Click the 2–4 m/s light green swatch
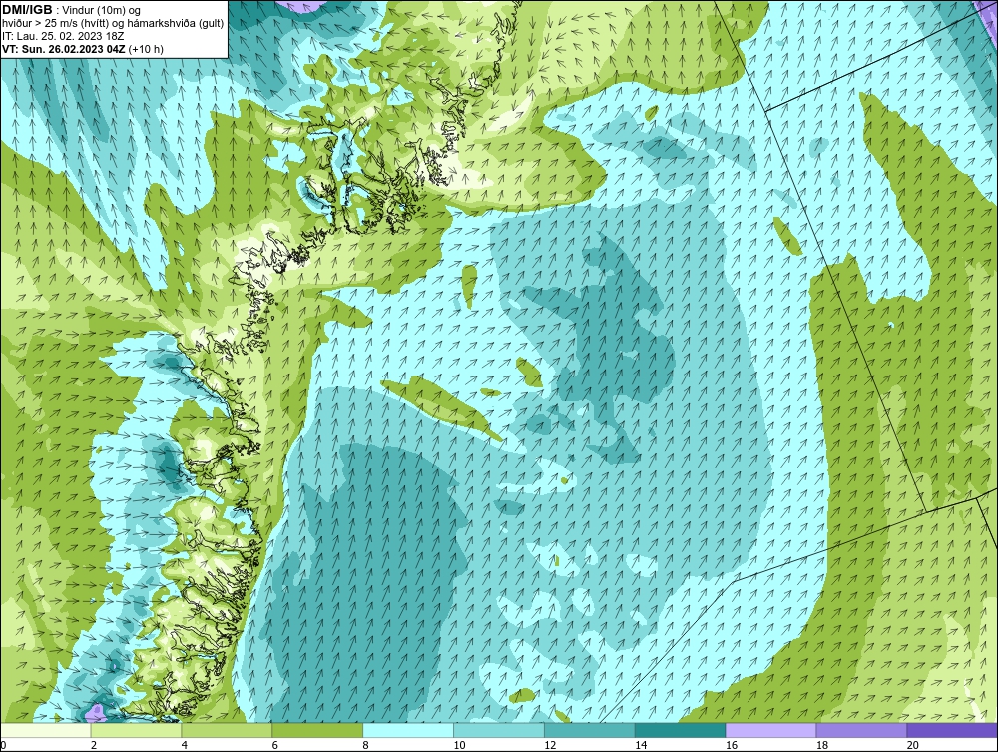This screenshot has width=998, height=752. click(136, 730)
